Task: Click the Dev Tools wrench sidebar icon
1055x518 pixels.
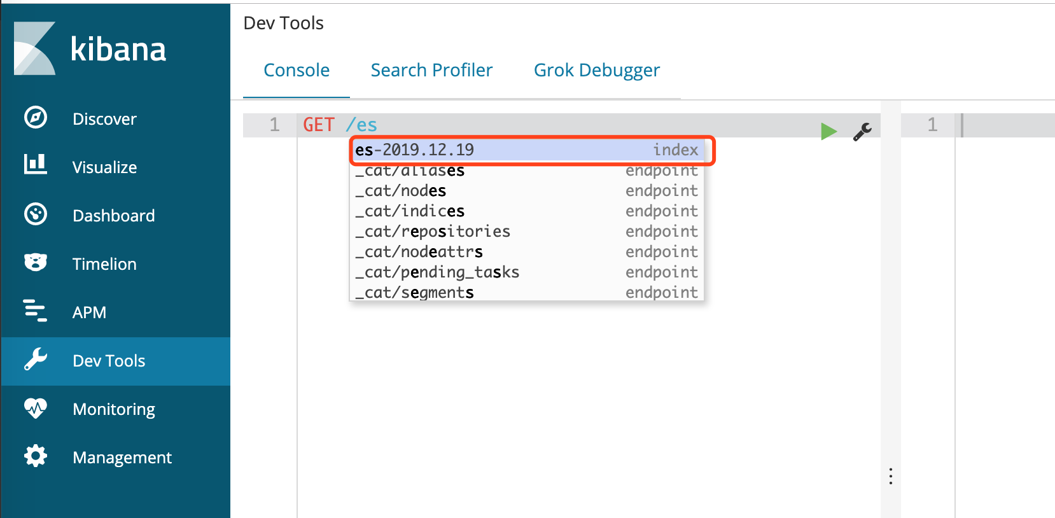Action: [x=36, y=360]
